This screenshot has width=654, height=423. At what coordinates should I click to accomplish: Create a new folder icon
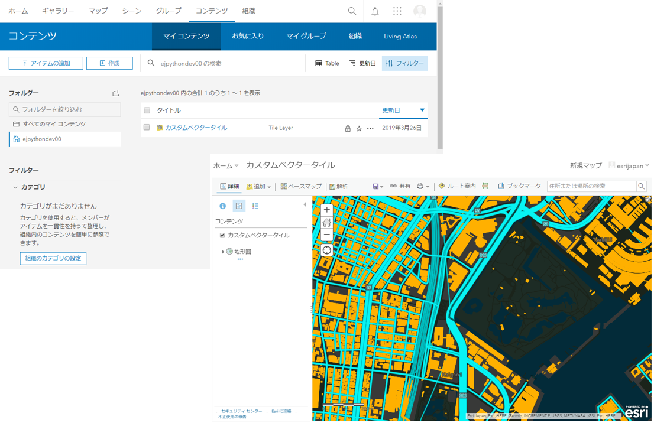[x=116, y=93]
